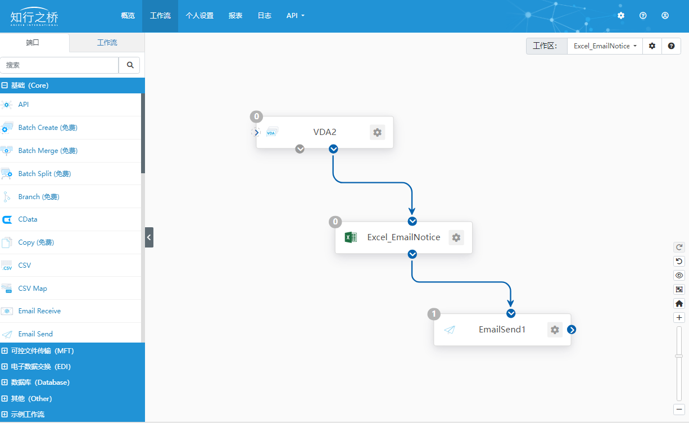689x423 pixels.
Task: Switch to the 工作流 sidebar tab
Action: (107, 43)
